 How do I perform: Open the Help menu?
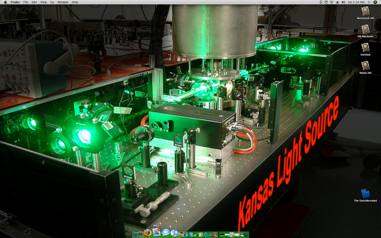(75, 2)
